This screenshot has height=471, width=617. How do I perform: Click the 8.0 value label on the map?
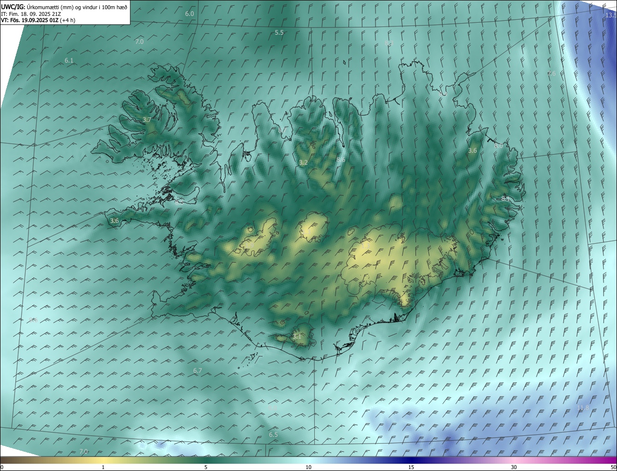pos(498,146)
